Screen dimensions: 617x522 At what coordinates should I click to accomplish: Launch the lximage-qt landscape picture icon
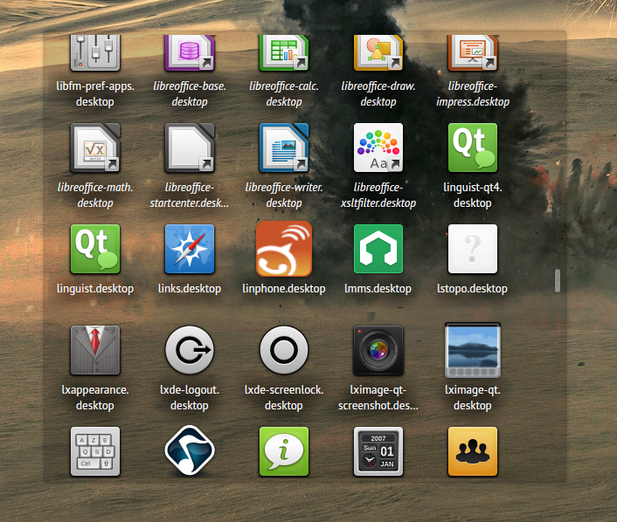(x=473, y=350)
